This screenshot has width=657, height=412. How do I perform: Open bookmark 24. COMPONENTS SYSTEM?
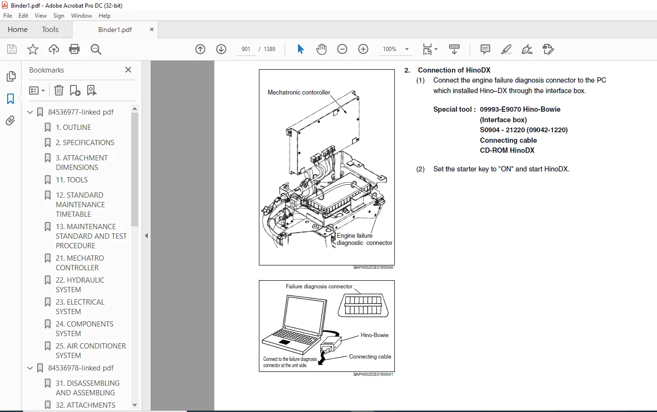(84, 329)
